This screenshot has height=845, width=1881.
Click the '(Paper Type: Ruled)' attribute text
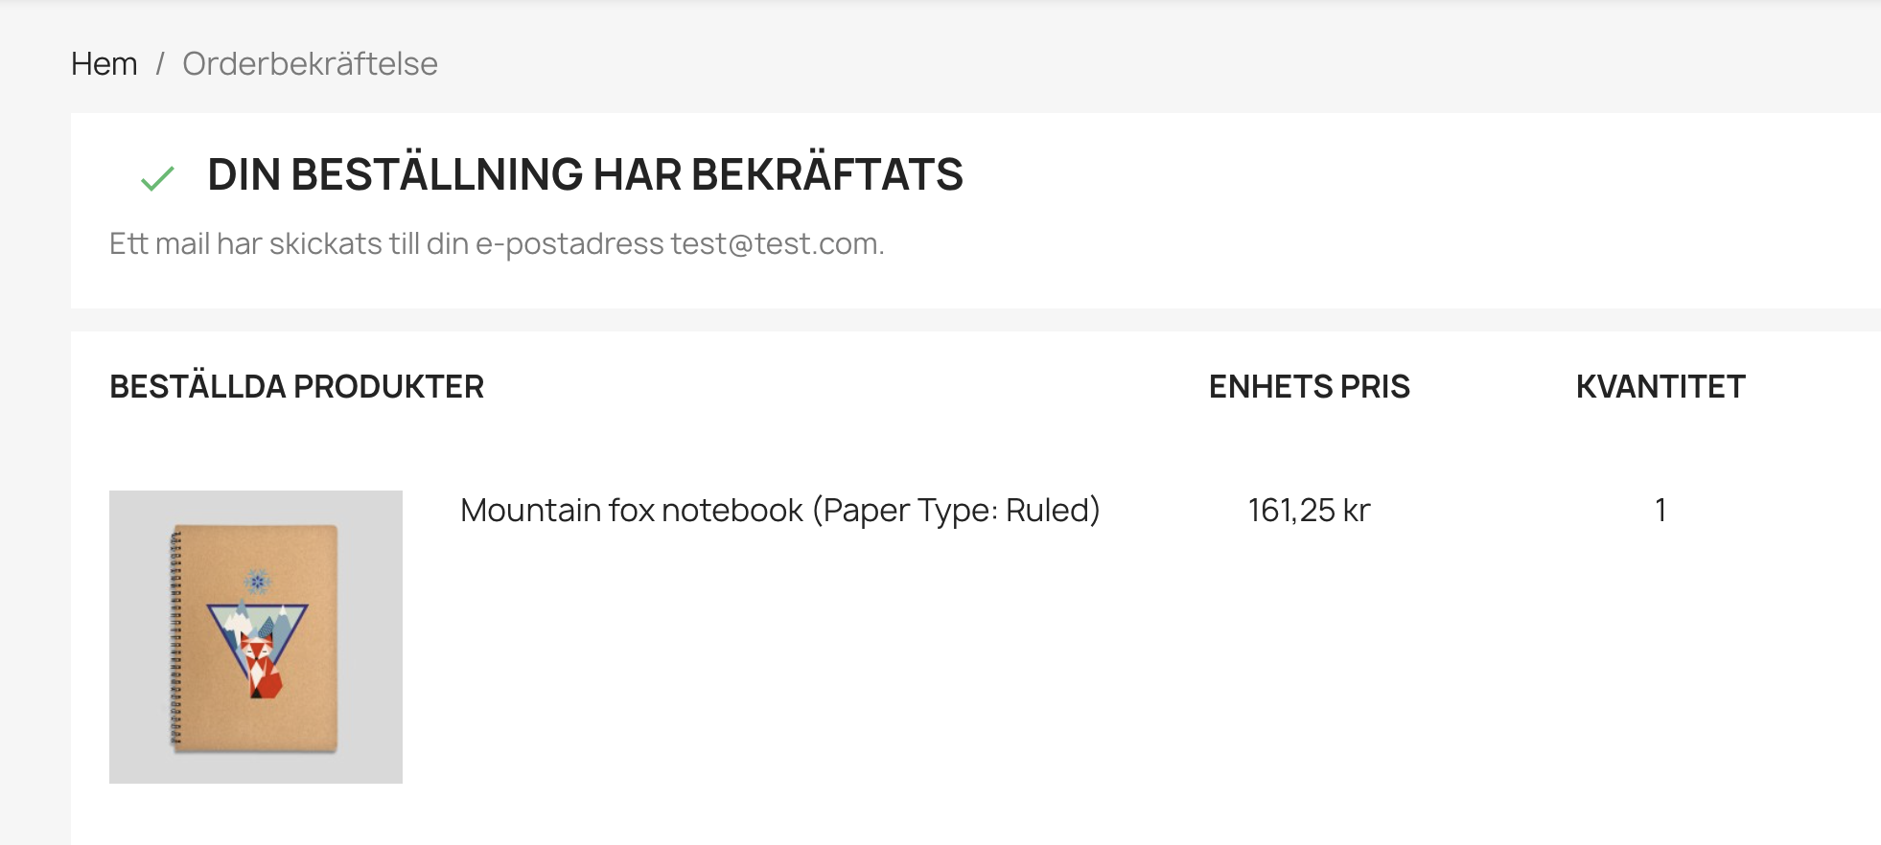956,511
